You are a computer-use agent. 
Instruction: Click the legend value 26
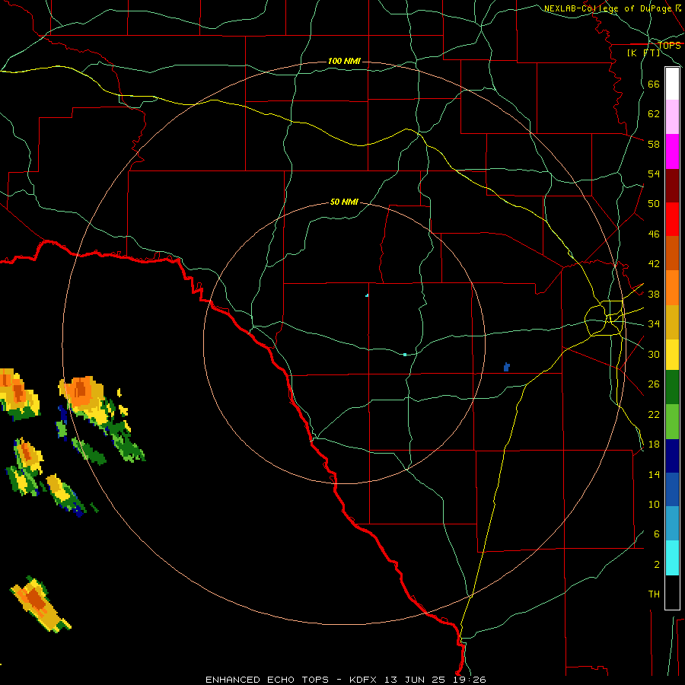654,384
